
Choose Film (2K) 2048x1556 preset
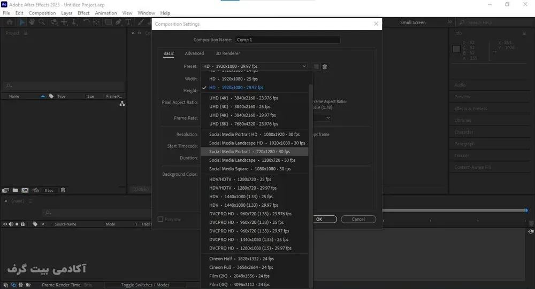(255, 276)
